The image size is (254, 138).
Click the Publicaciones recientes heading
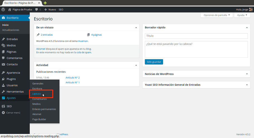click(x=51, y=72)
